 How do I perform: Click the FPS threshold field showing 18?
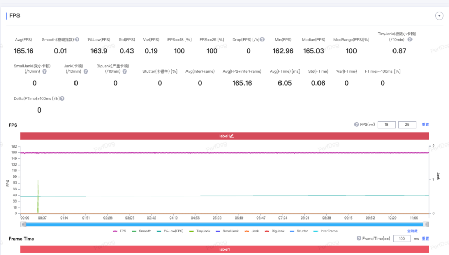[x=386, y=124]
